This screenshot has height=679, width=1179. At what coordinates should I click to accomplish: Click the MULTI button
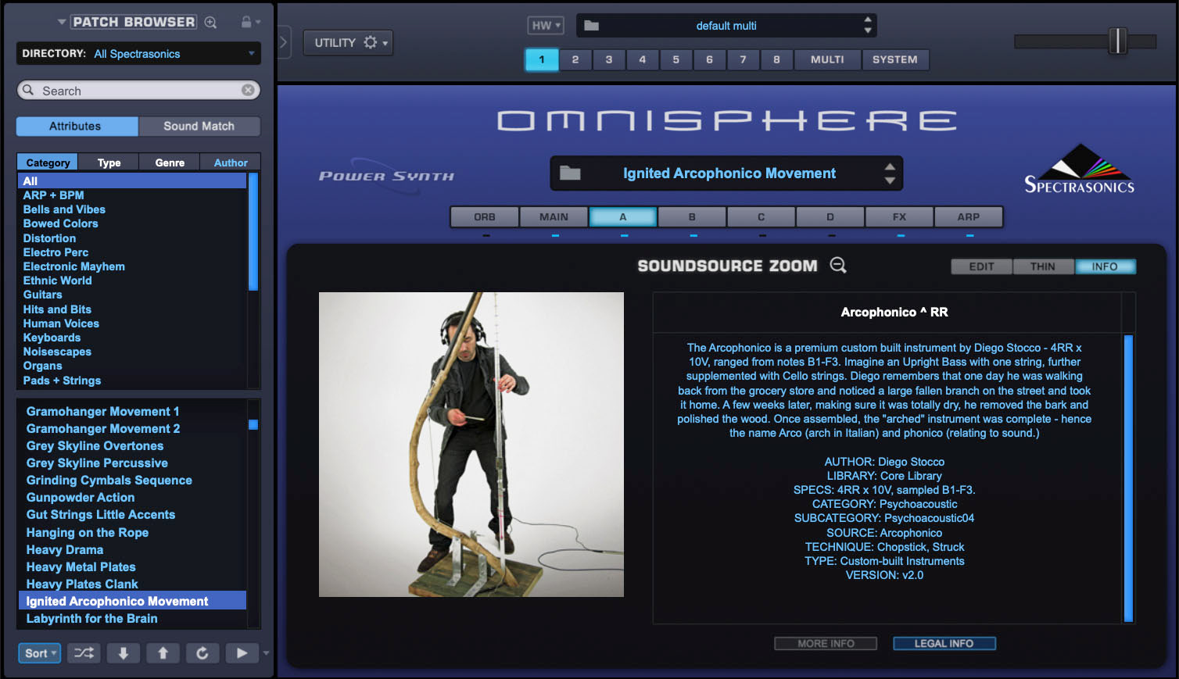pos(827,59)
